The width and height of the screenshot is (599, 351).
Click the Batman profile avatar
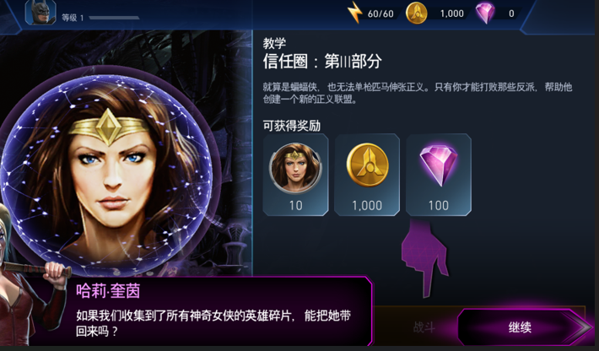point(40,12)
